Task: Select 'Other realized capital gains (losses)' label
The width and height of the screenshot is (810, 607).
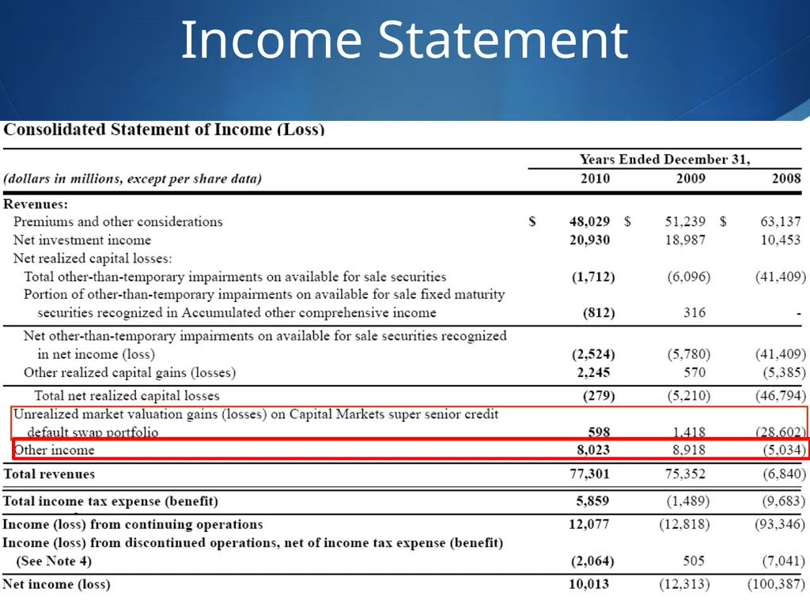Action: click(130, 373)
